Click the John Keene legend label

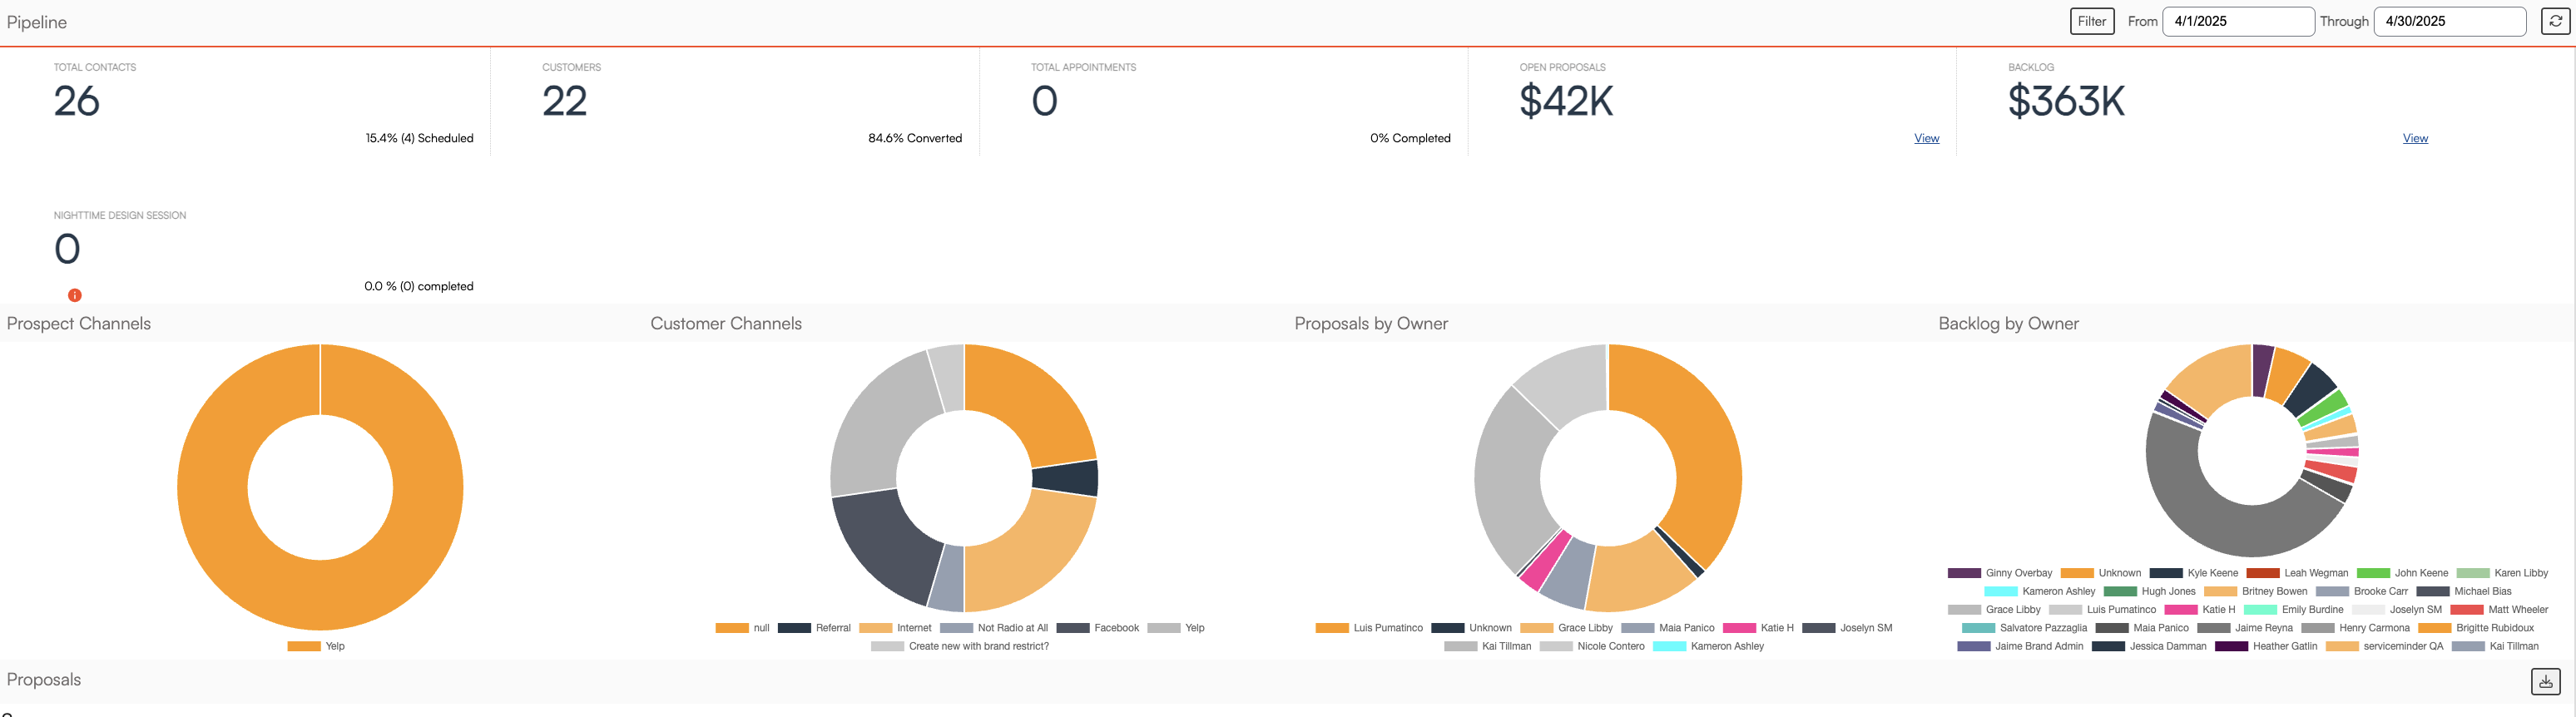2422,573
